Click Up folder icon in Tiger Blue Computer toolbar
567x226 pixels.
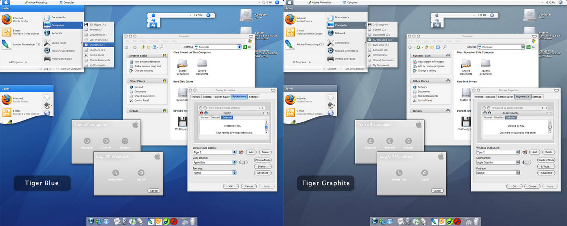[x=144, y=47]
